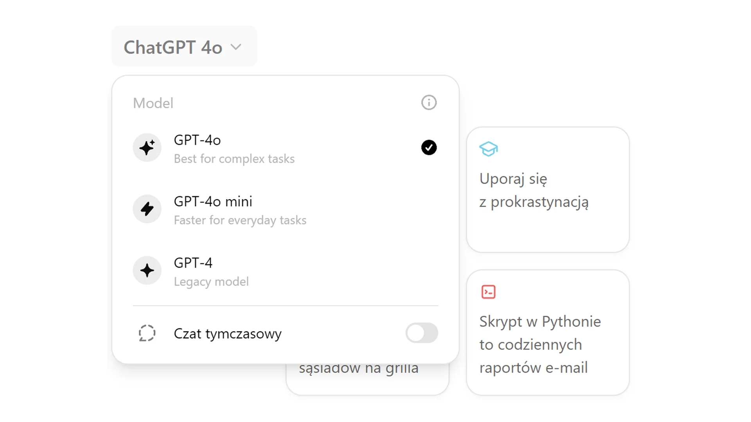Click the red terminal icon on the Python card

pyautogui.click(x=489, y=292)
